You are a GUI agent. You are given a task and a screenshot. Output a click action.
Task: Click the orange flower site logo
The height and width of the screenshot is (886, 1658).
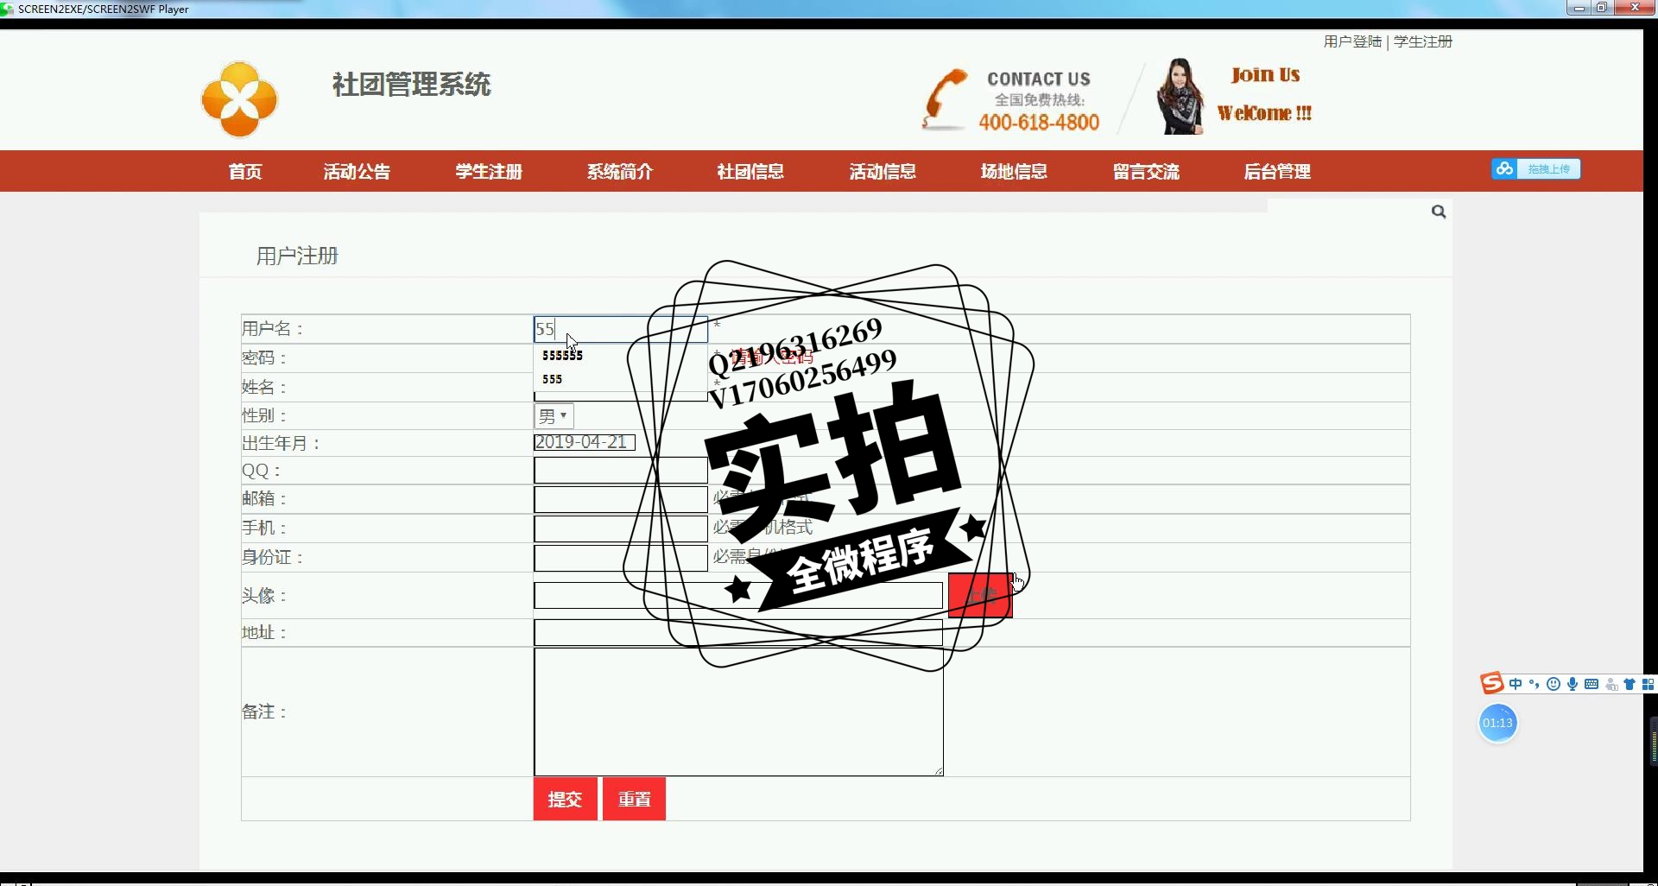[x=239, y=99]
